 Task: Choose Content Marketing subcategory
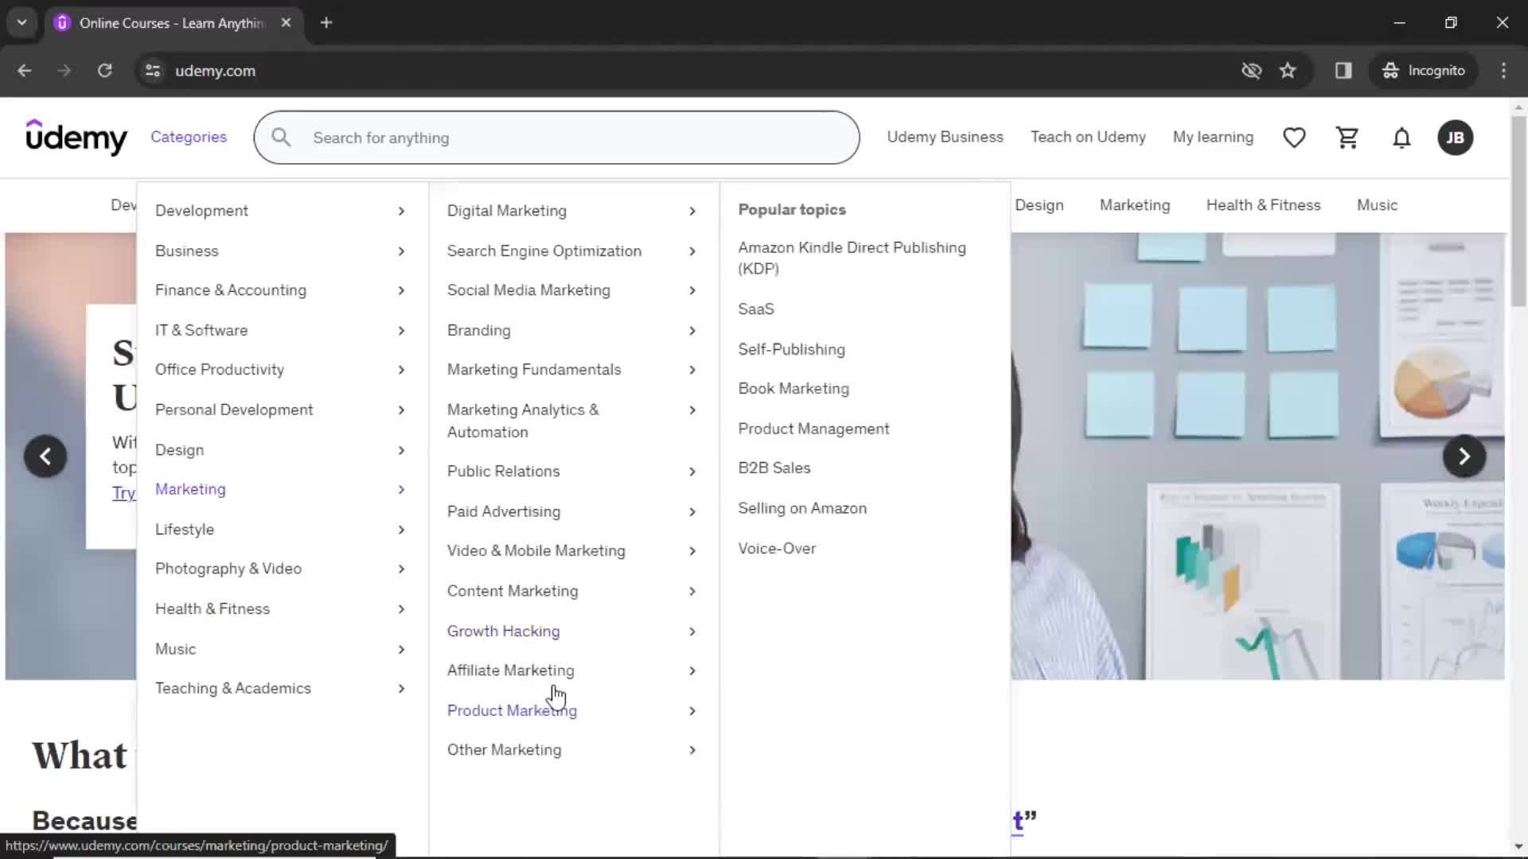(513, 591)
